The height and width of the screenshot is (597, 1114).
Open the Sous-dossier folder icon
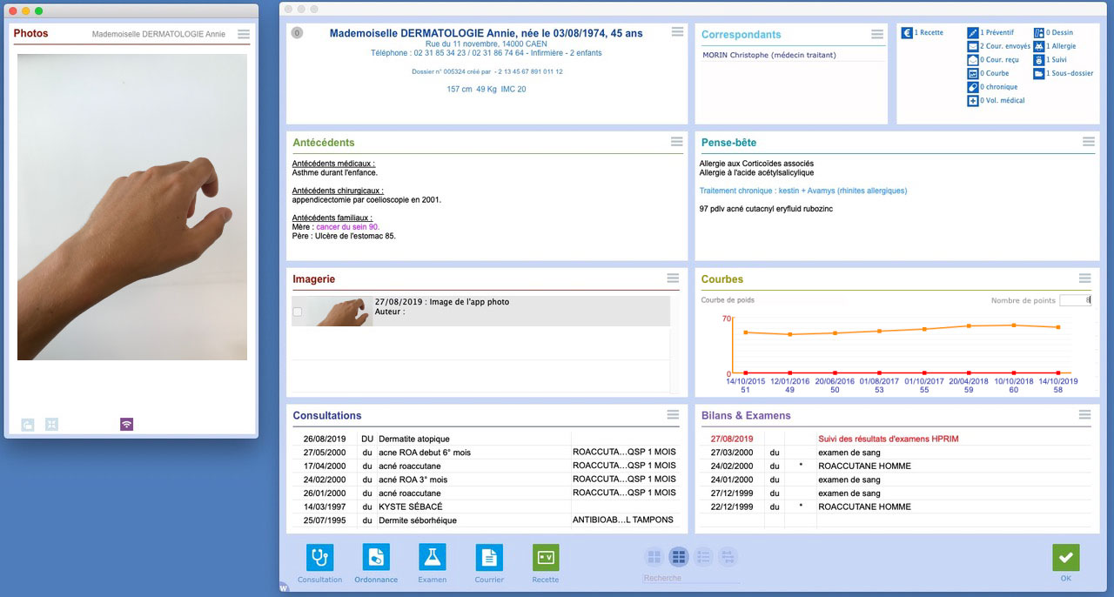click(x=1039, y=74)
